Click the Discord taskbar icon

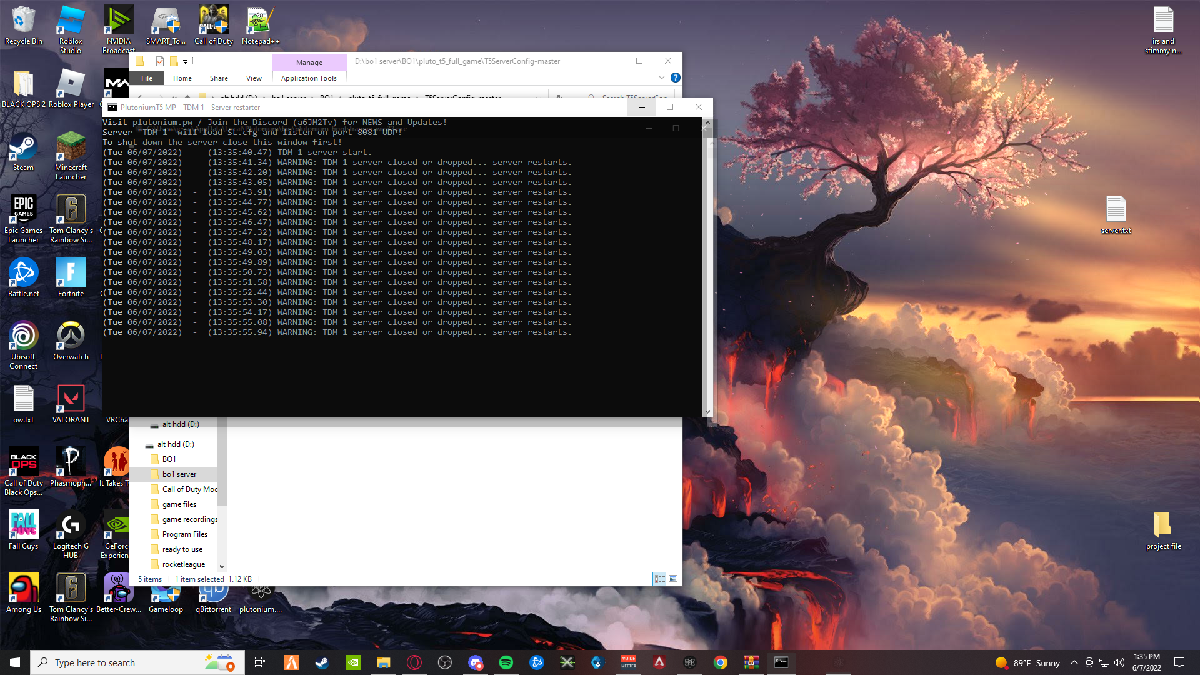[476, 662]
